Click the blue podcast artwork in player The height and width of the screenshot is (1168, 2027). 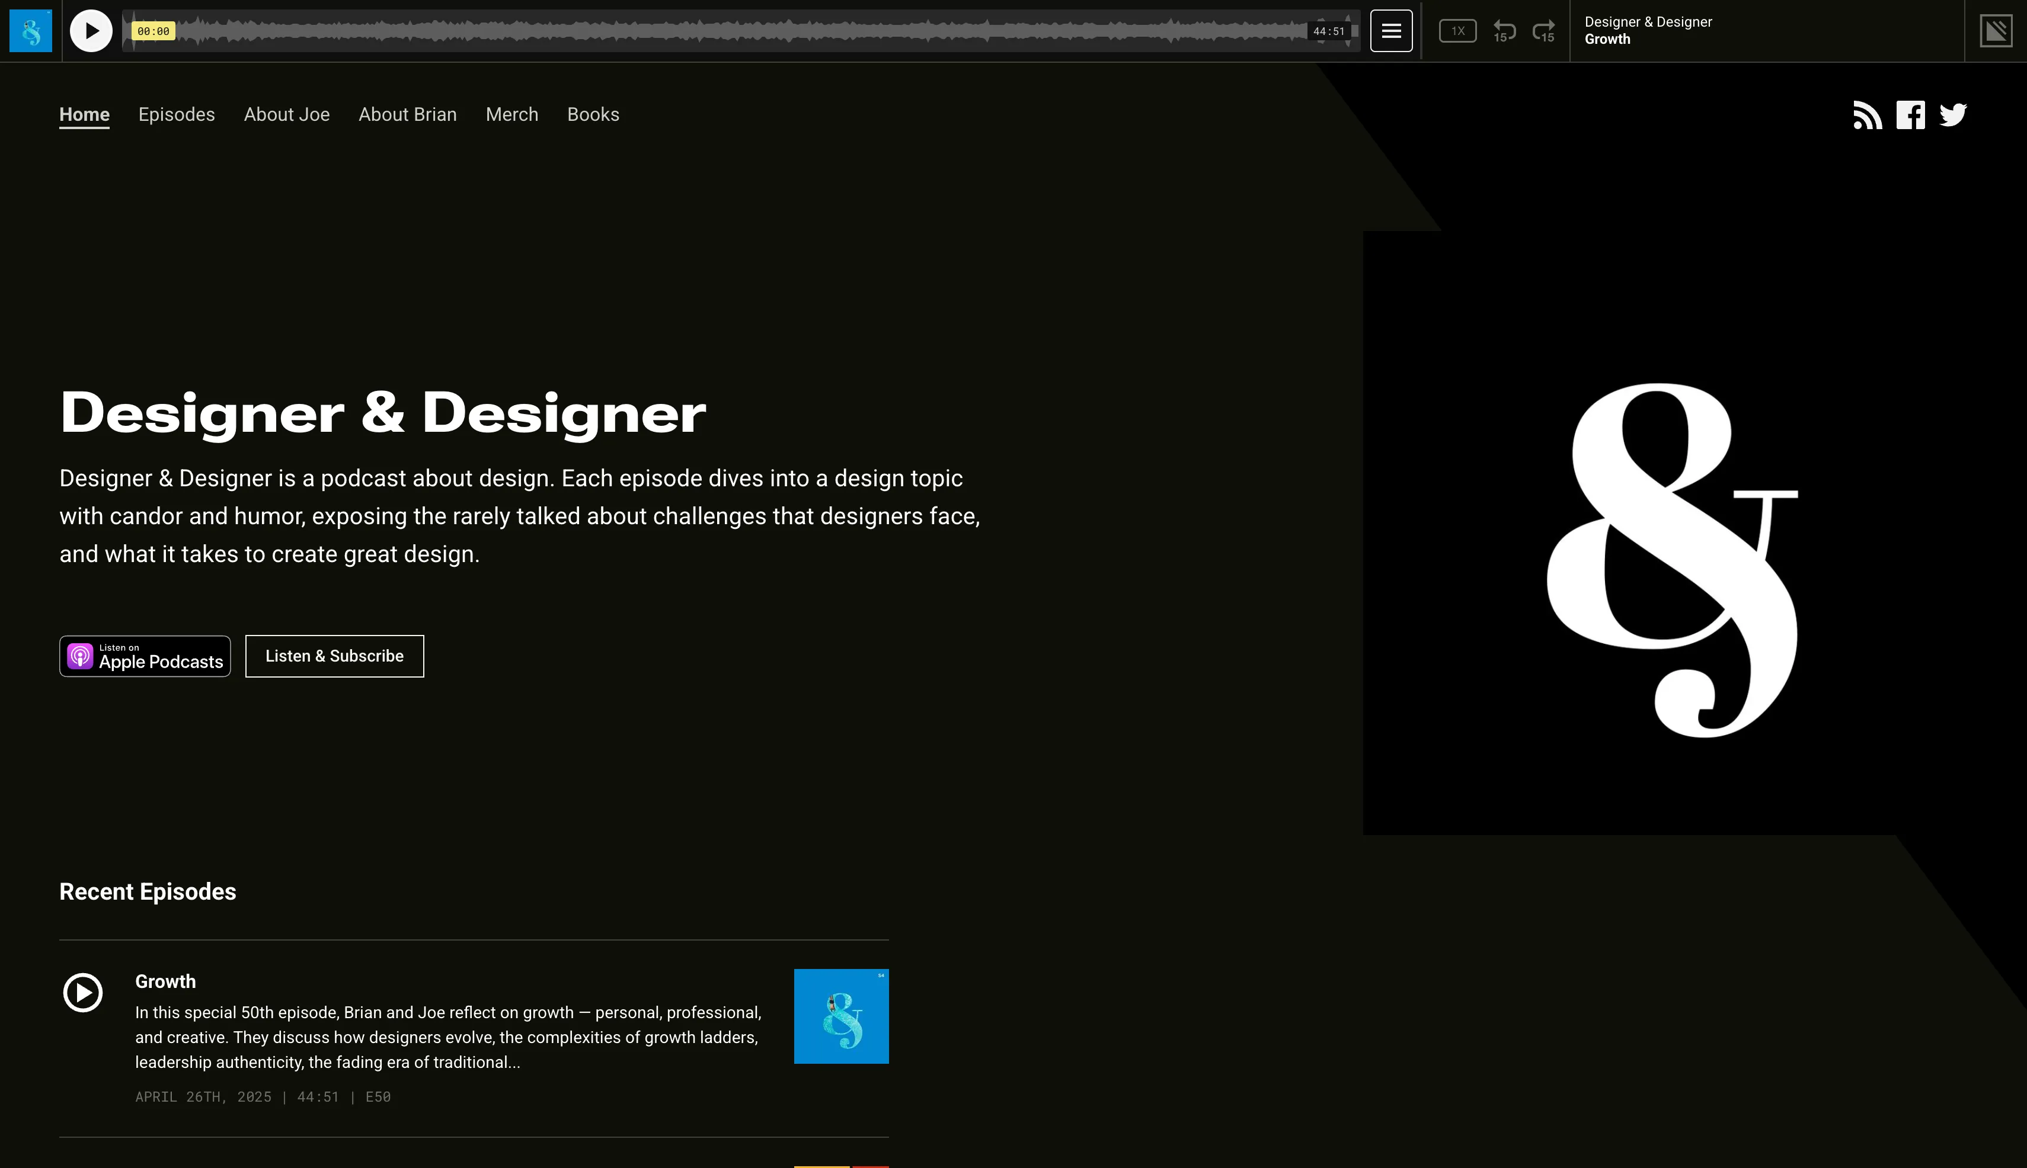click(x=30, y=31)
